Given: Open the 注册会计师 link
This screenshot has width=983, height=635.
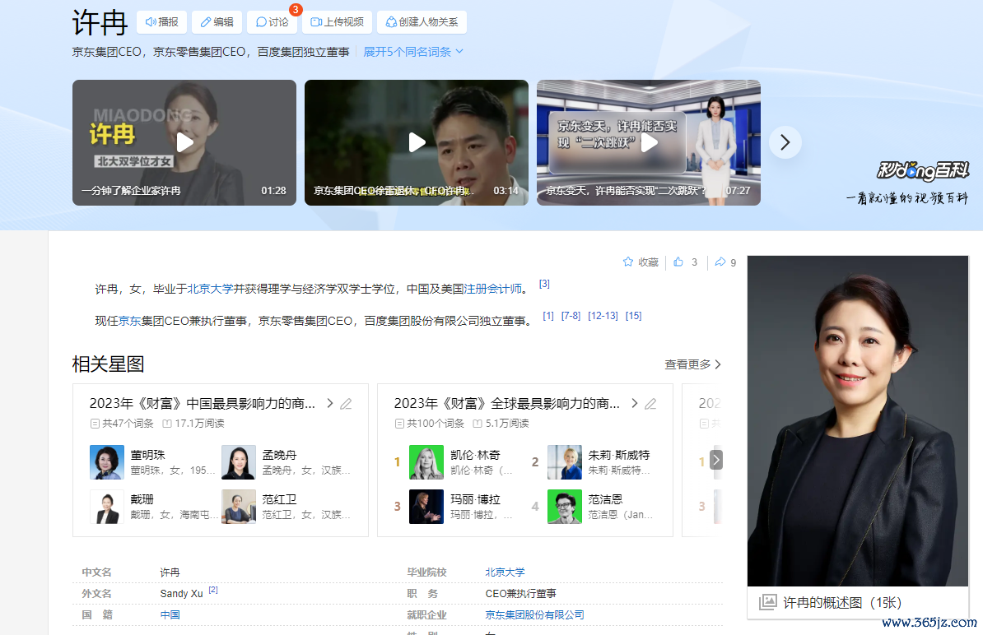Looking at the screenshot, I should 493,289.
